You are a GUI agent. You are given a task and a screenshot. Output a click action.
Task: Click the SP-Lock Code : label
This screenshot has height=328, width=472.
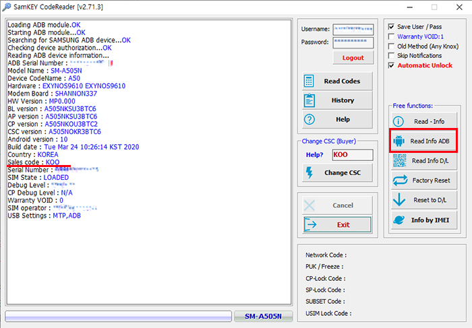click(325, 290)
